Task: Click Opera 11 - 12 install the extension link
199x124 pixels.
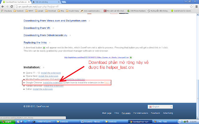Action: tap(51, 73)
